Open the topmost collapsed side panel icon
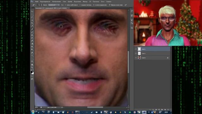 point(132,11)
